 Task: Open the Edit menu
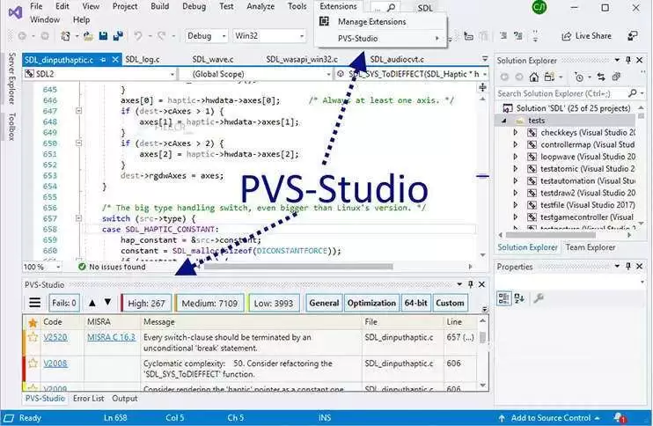[62, 6]
